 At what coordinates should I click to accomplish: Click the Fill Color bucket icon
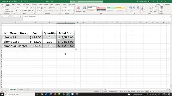click(29, 11)
